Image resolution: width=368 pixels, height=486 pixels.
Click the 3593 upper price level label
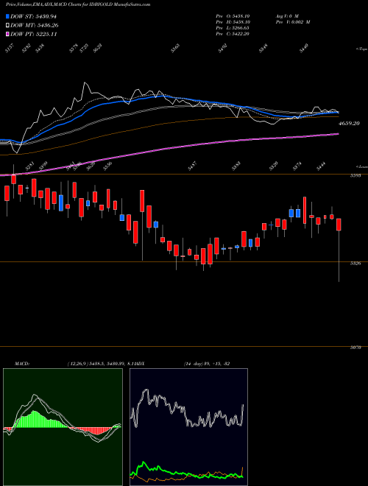click(x=355, y=176)
